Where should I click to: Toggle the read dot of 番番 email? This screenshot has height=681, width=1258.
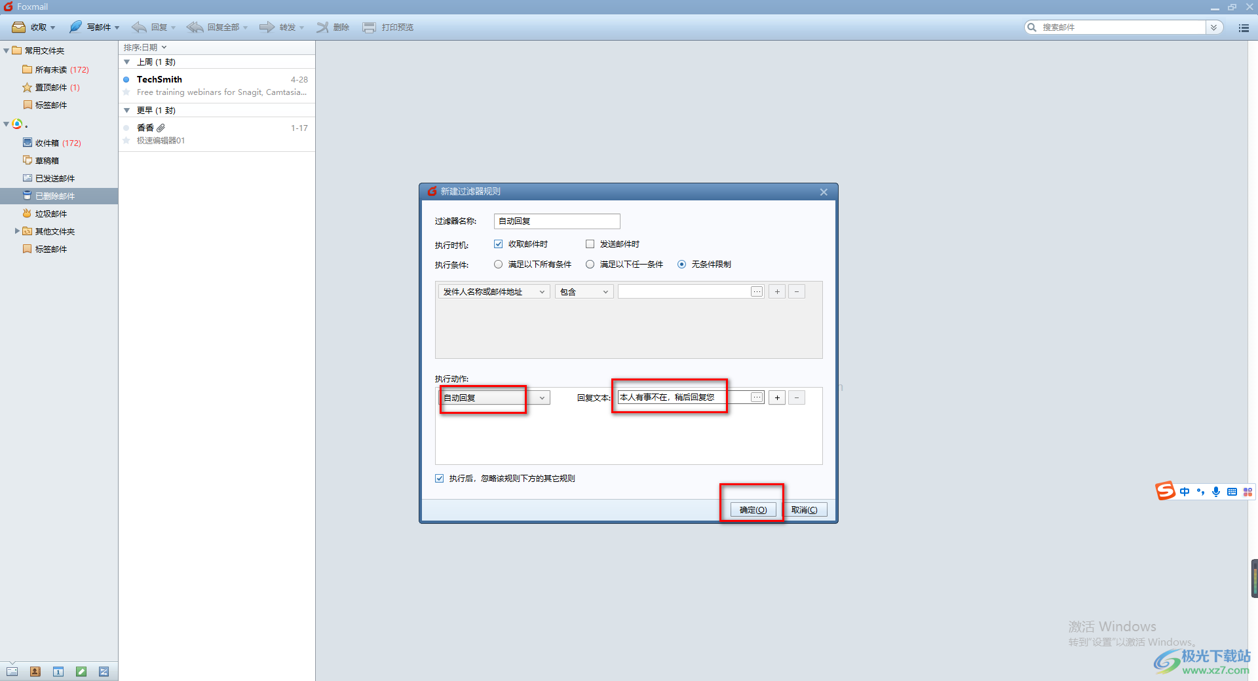(126, 128)
